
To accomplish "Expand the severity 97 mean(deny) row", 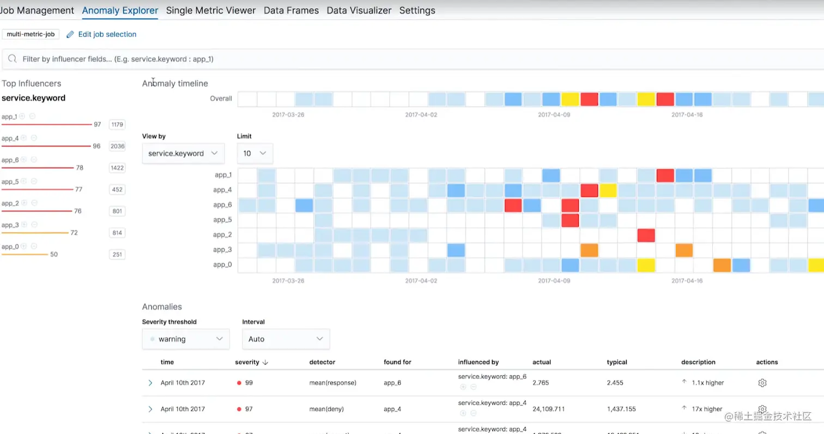I will coord(150,409).
